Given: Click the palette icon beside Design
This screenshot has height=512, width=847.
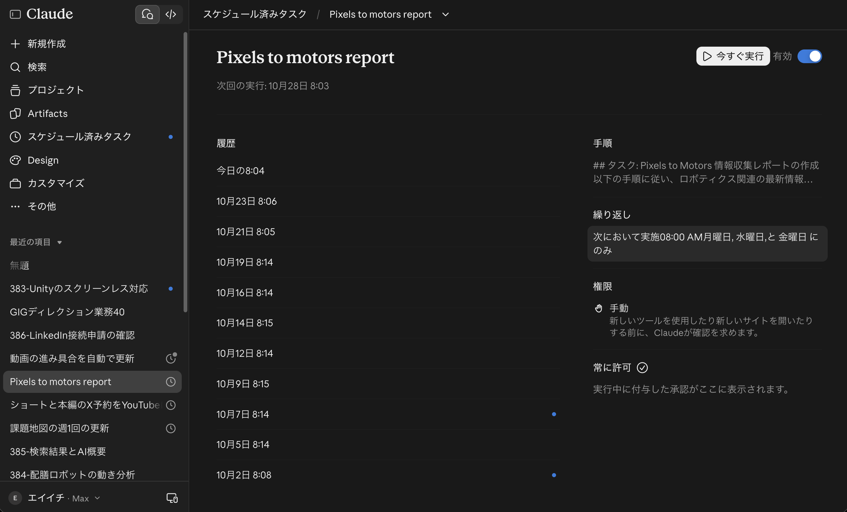Looking at the screenshot, I should point(15,160).
